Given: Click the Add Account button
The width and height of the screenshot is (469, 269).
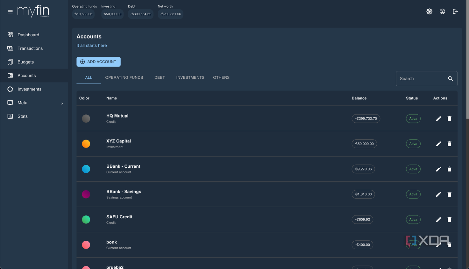Looking at the screenshot, I should pos(98,62).
